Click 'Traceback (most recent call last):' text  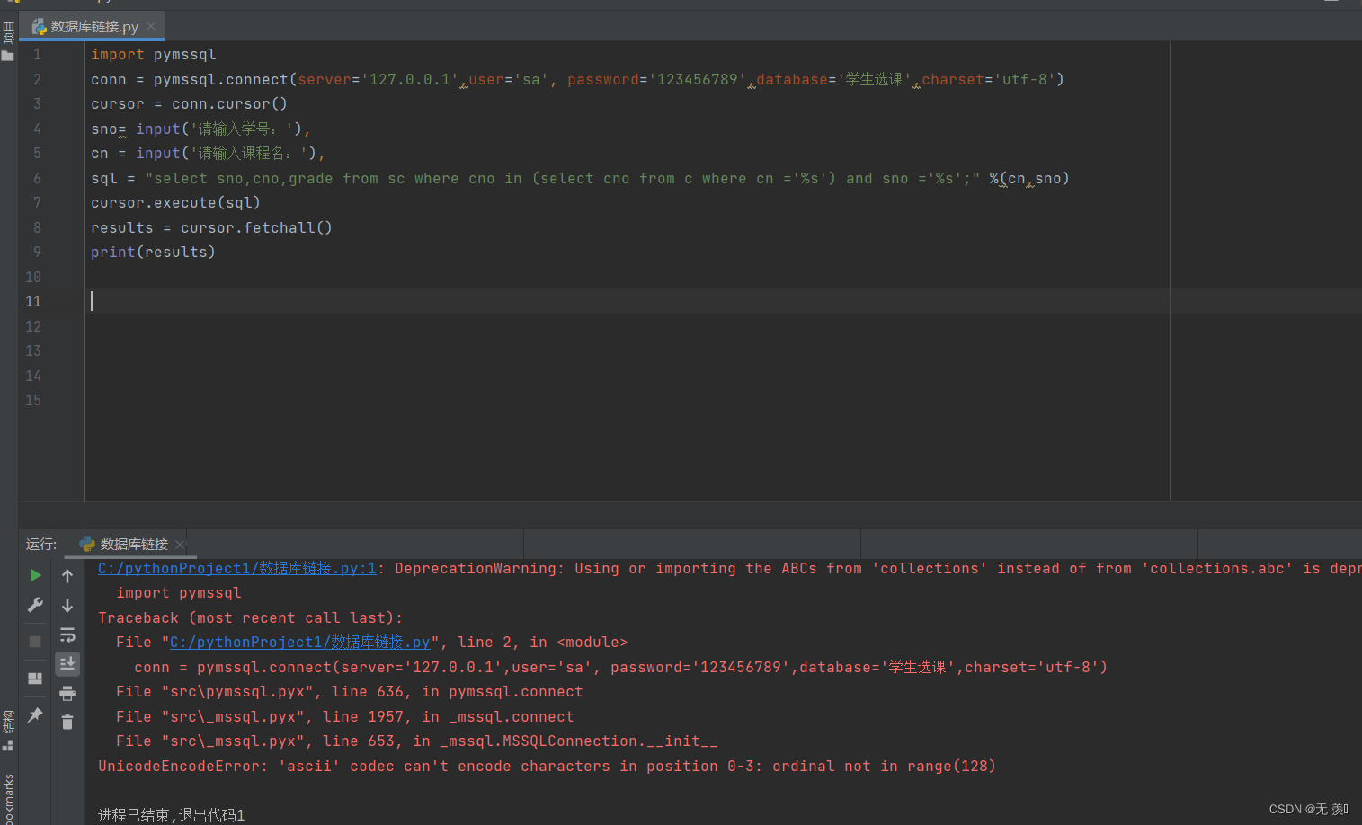point(251,617)
